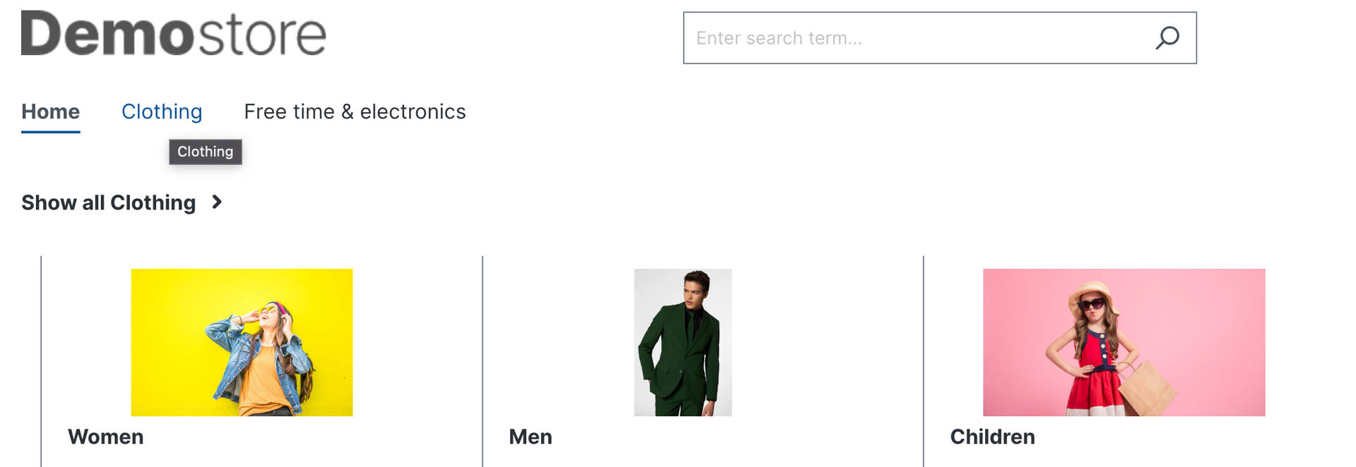Open the Men category photo
Screen dimensions: 1356x467
coord(682,342)
